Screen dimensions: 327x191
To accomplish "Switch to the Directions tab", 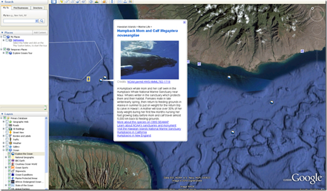I will click(38, 8).
